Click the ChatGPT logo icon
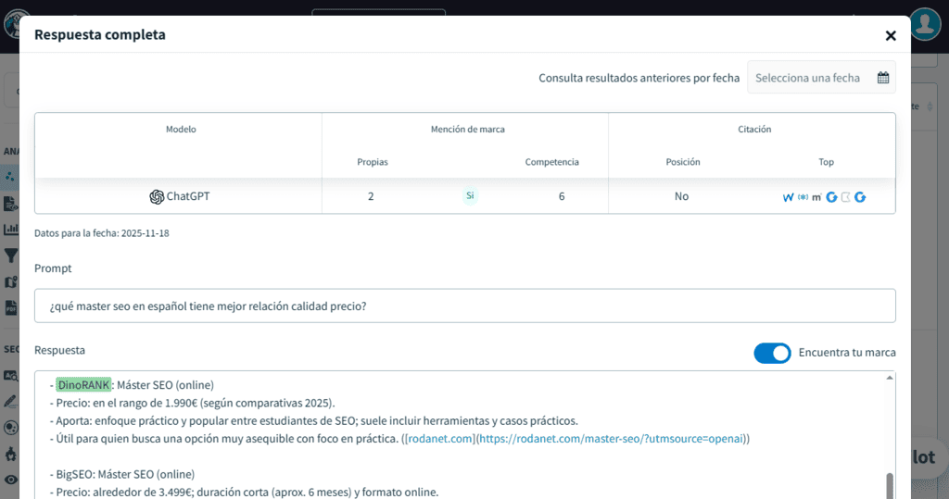Screen dimensions: 949x499 [x=157, y=196]
